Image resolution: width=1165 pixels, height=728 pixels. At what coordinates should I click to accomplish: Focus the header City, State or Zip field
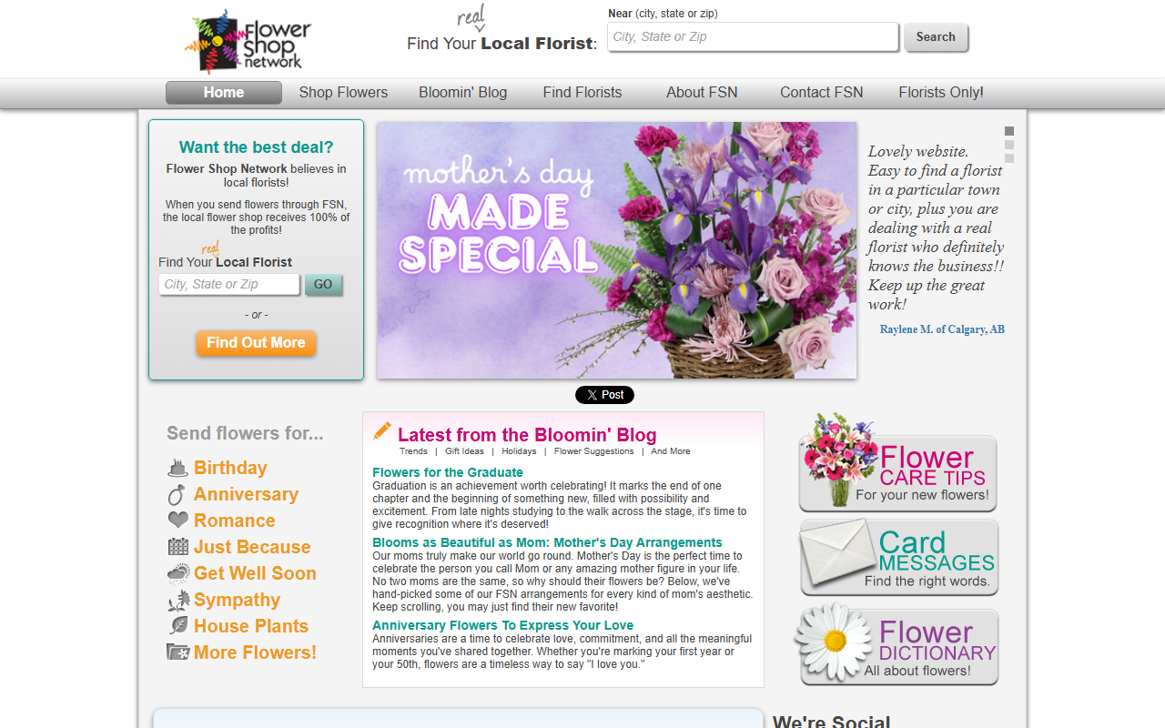753,37
